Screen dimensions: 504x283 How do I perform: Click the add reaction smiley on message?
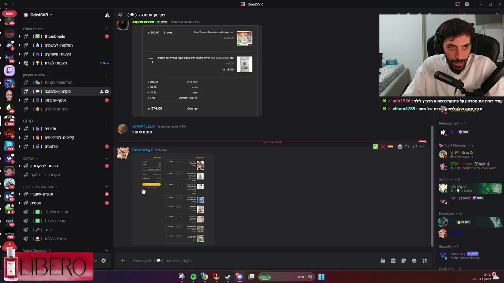point(400,147)
